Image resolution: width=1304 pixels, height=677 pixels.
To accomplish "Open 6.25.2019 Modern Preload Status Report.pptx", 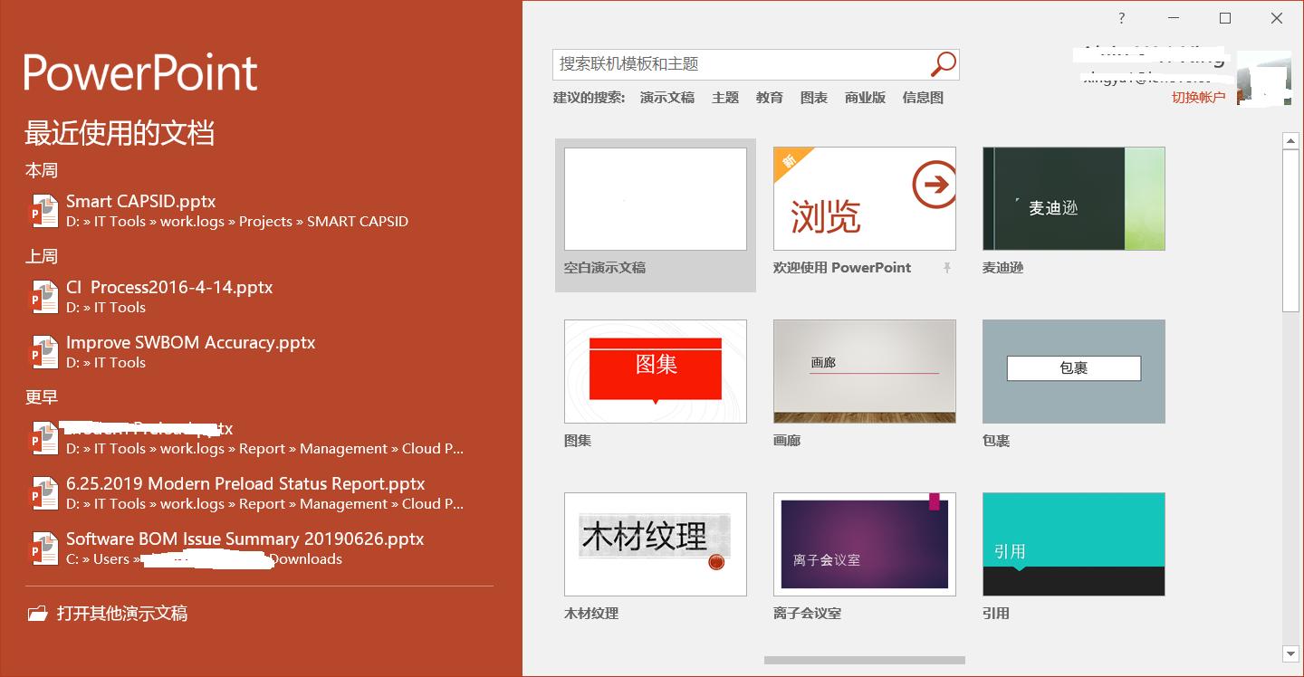I will coord(259,492).
